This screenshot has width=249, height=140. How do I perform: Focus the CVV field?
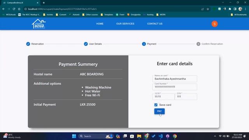coord(186,96)
